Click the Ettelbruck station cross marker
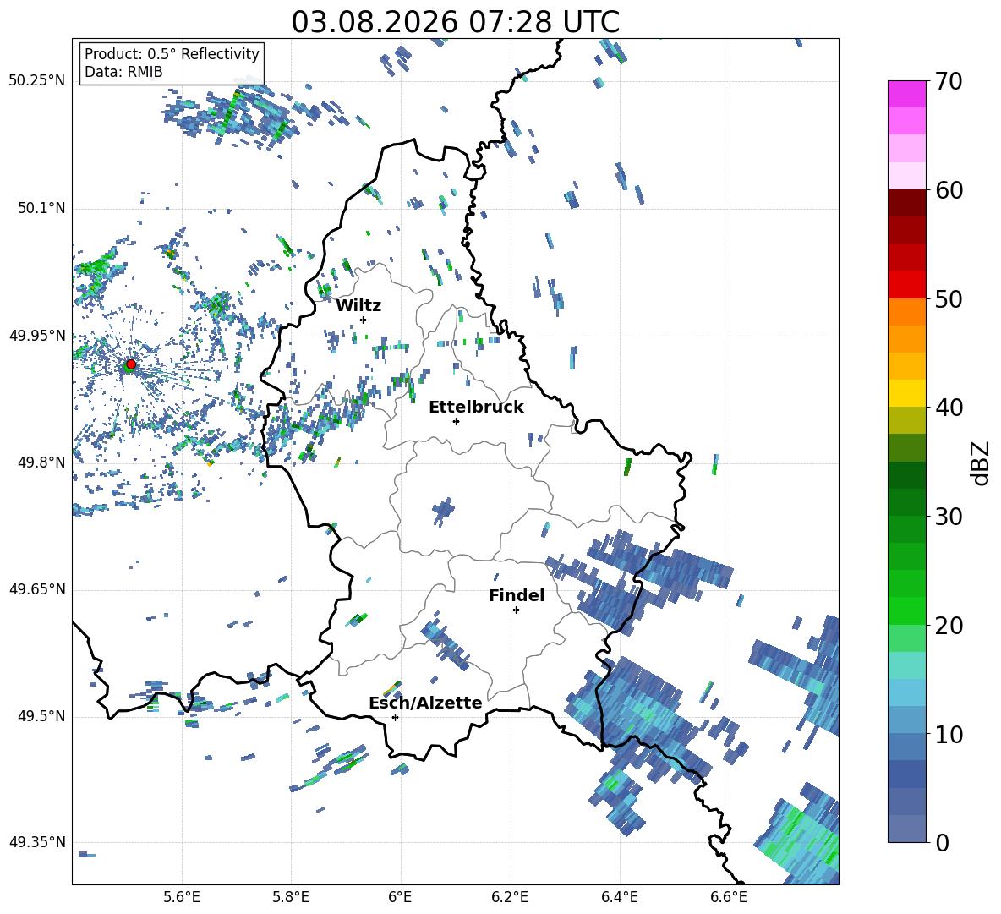 coord(456,421)
